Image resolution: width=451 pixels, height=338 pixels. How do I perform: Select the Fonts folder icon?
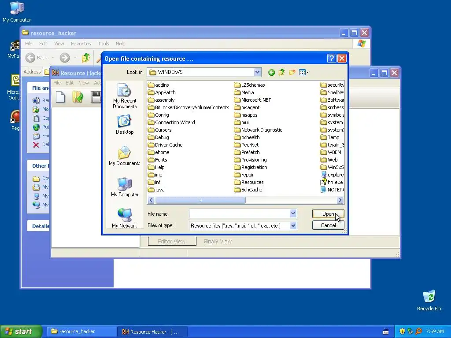point(151,160)
